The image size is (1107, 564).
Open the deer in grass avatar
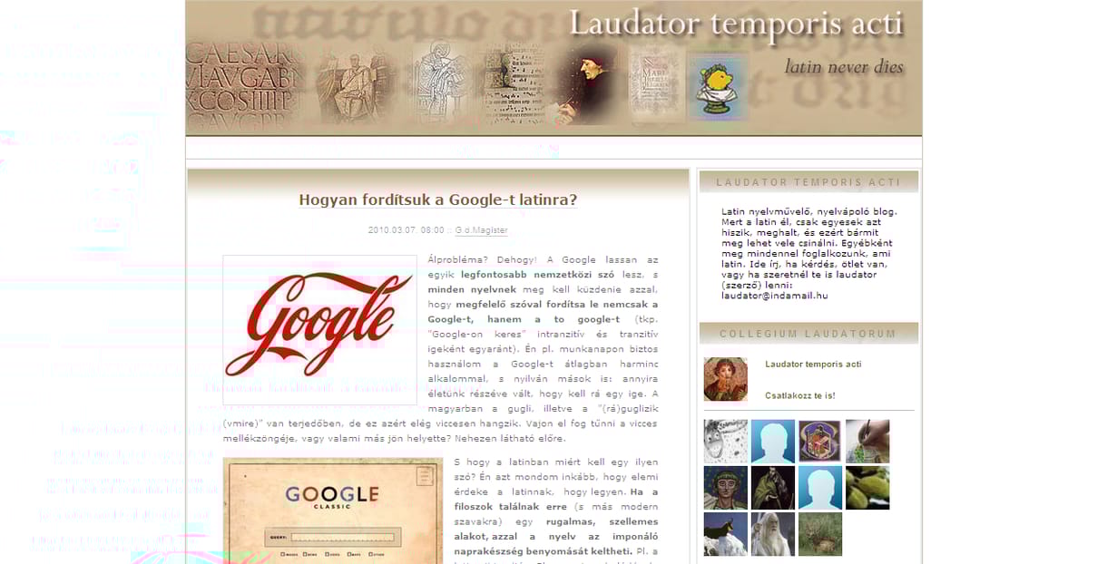point(820,534)
